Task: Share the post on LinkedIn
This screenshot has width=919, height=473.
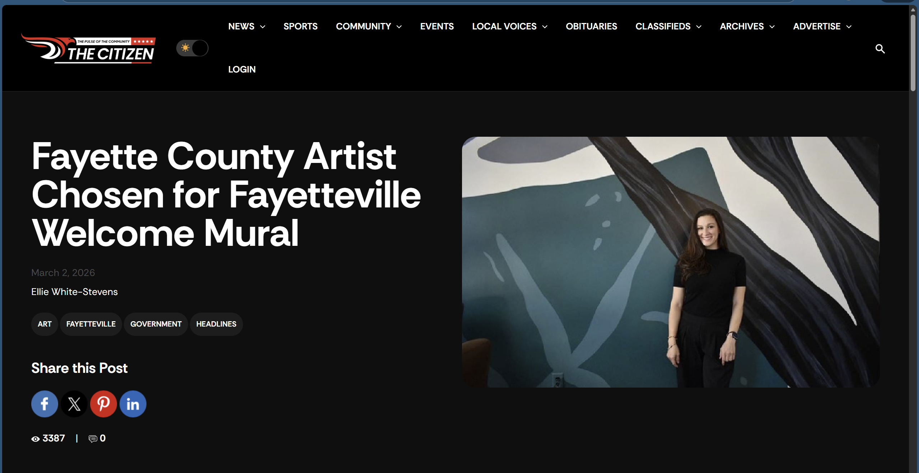Action: [133, 404]
